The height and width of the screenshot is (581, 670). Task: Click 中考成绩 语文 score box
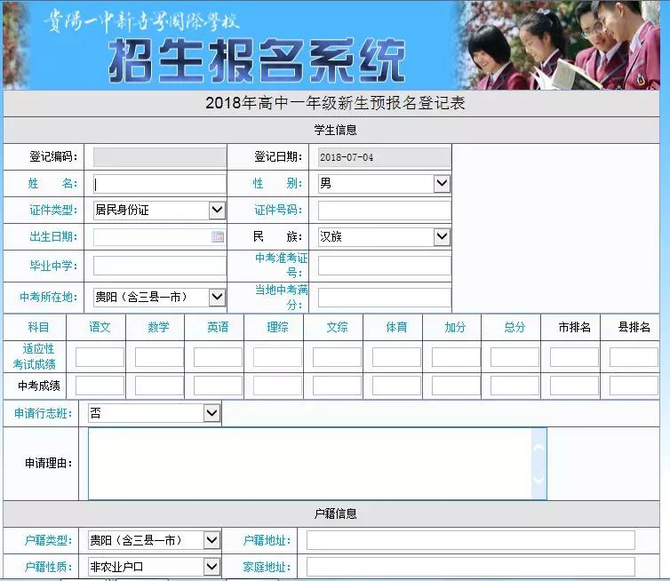[x=100, y=386]
